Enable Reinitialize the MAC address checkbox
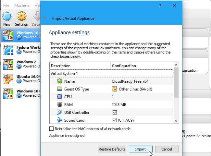 pos(51,129)
